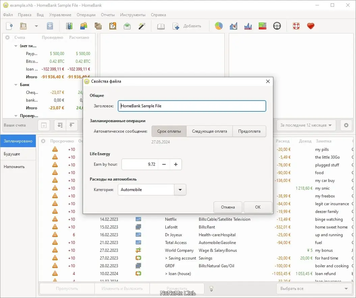The width and height of the screenshot is (356, 298).
Task: Select the Netflix scheduled transaction row
Action: pyautogui.click(x=196, y=219)
